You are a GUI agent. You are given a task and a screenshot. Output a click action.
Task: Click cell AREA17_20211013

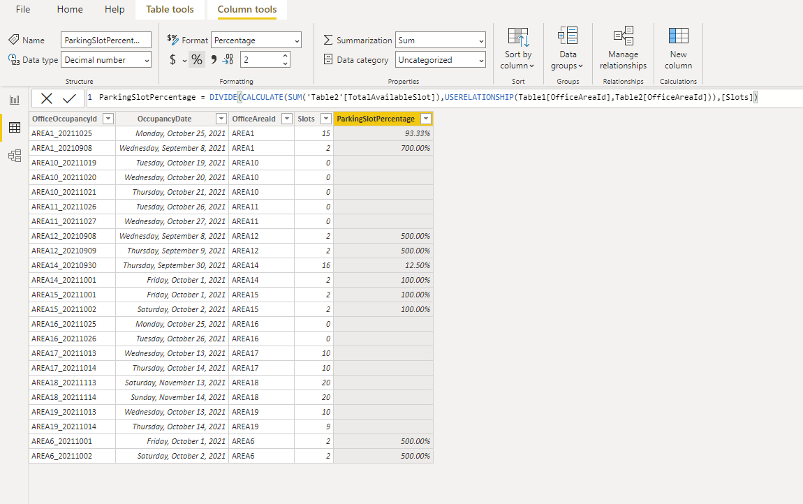72,353
